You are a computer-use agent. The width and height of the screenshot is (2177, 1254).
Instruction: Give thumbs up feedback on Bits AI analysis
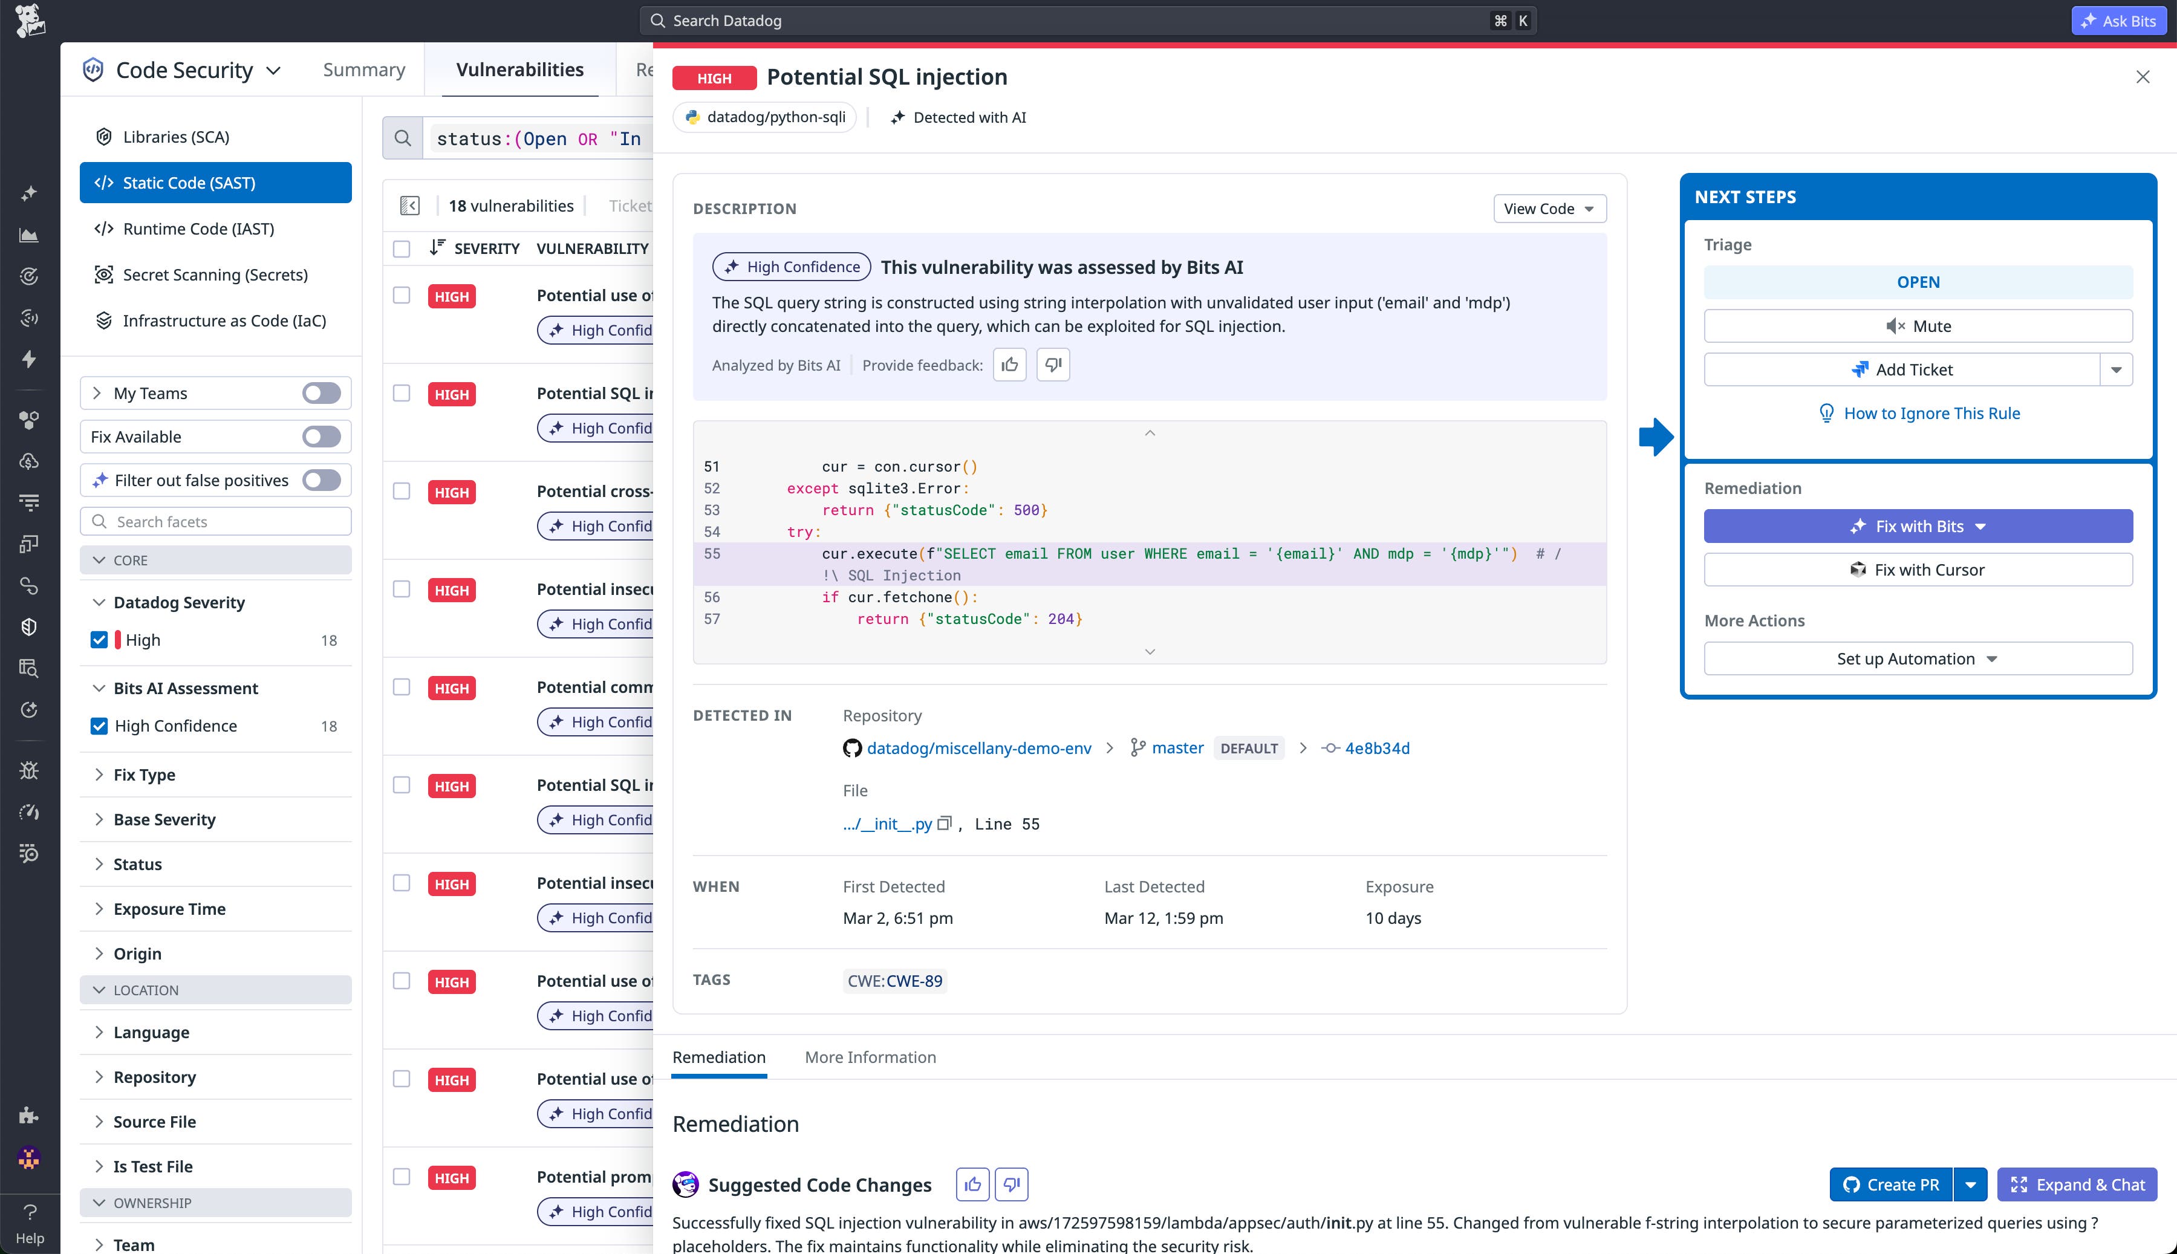(1009, 365)
